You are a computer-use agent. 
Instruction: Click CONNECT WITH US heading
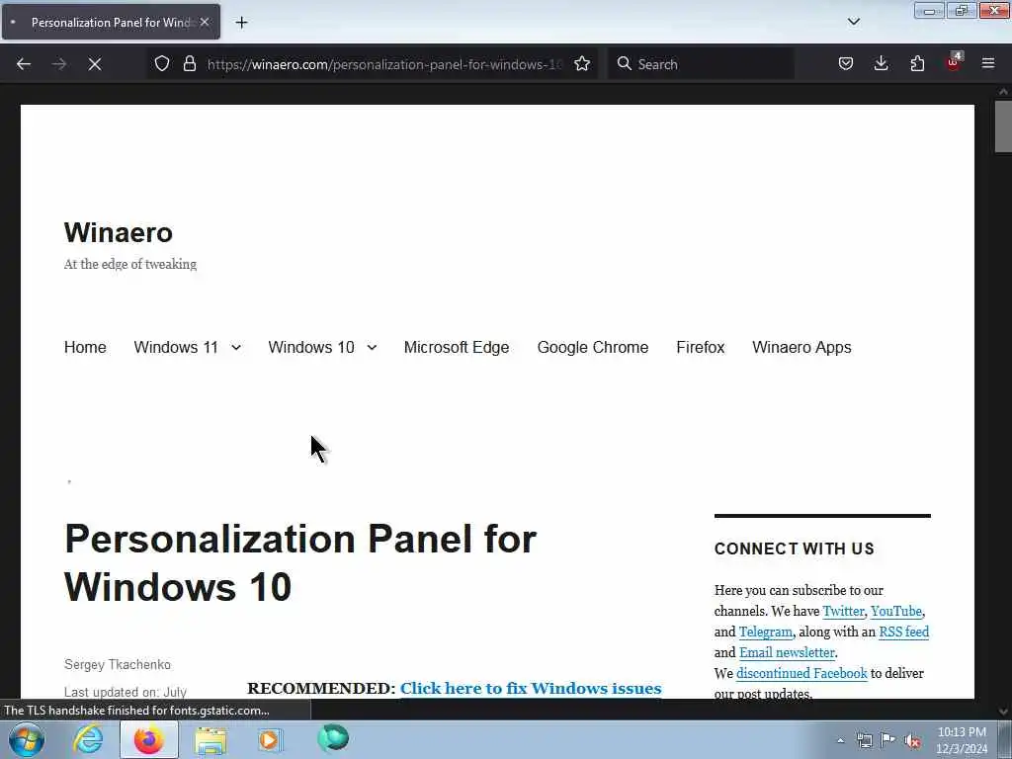(x=794, y=548)
